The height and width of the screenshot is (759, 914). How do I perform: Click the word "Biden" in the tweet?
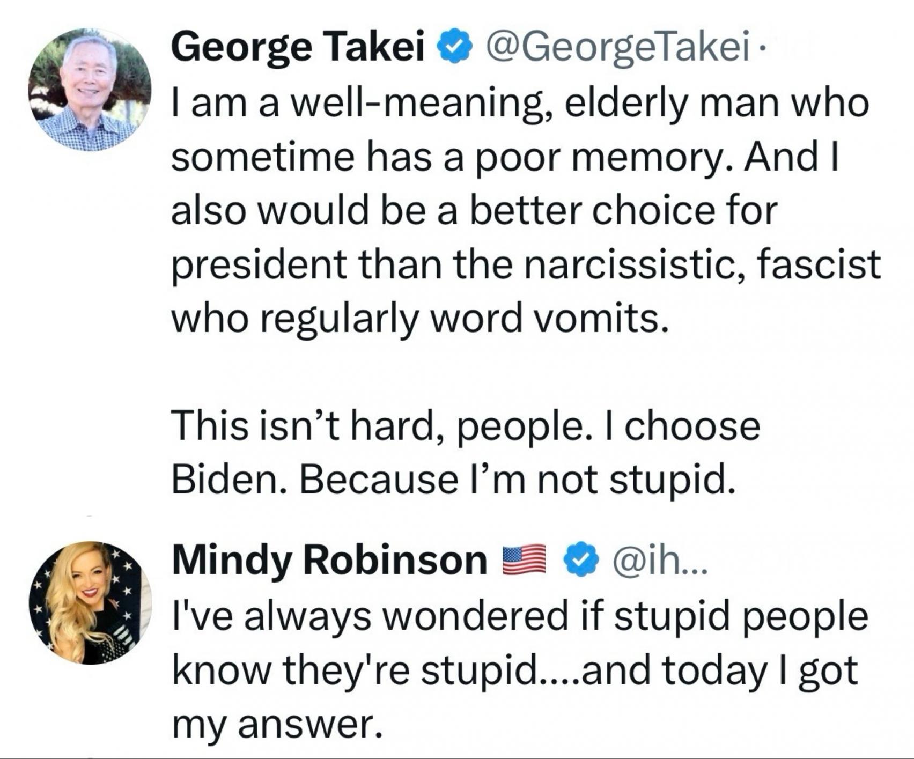coord(225,480)
